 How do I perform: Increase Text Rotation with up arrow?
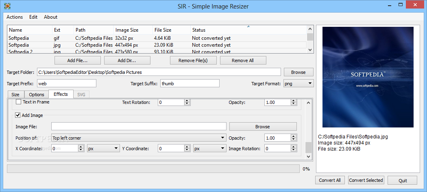pos(187,101)
